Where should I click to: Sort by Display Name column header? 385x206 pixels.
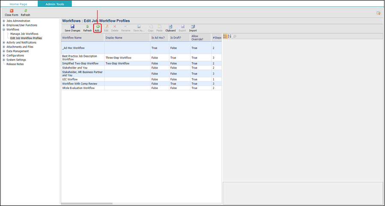click(127, 38)
